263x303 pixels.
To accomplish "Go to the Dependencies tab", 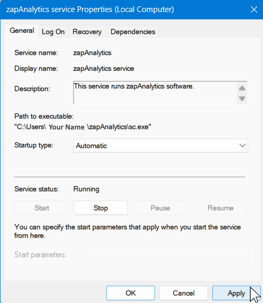I will pyautogui.click(x=133, y=31).
